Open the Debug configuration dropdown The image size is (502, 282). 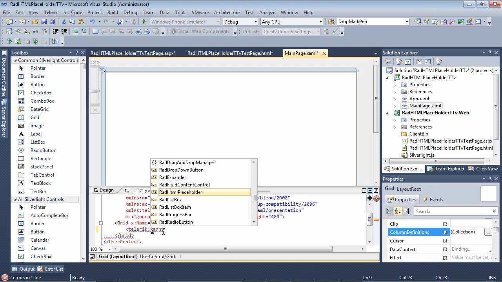click(x=255, y=22)
